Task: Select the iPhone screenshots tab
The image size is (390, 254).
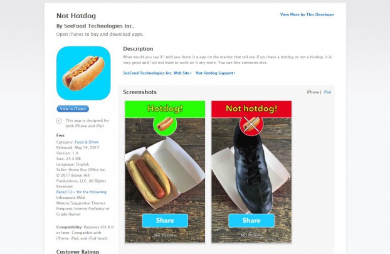Action: pos(313,92)
